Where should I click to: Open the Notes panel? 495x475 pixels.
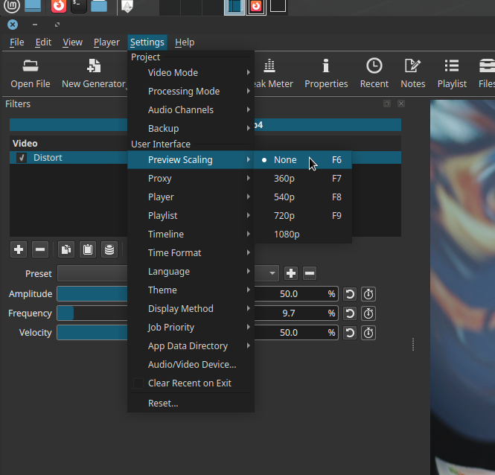coord(412,73)
